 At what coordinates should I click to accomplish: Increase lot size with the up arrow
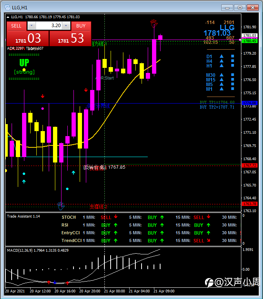point(66,26)
